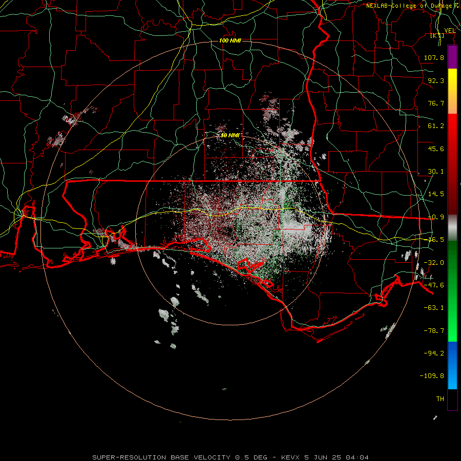Image resolution: width=461 pixels, height=461 pixels.
Task: Click the Super-Resolution Base Velocity caption
Action: (230, 457)
